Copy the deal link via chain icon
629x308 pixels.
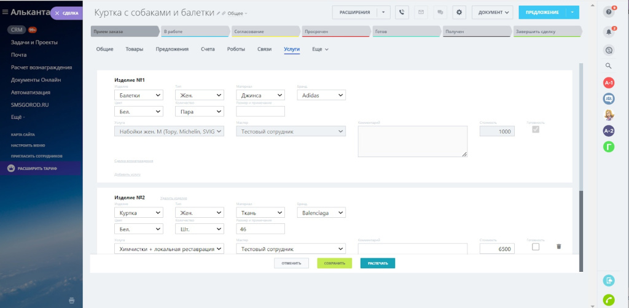tap(224, 13)
